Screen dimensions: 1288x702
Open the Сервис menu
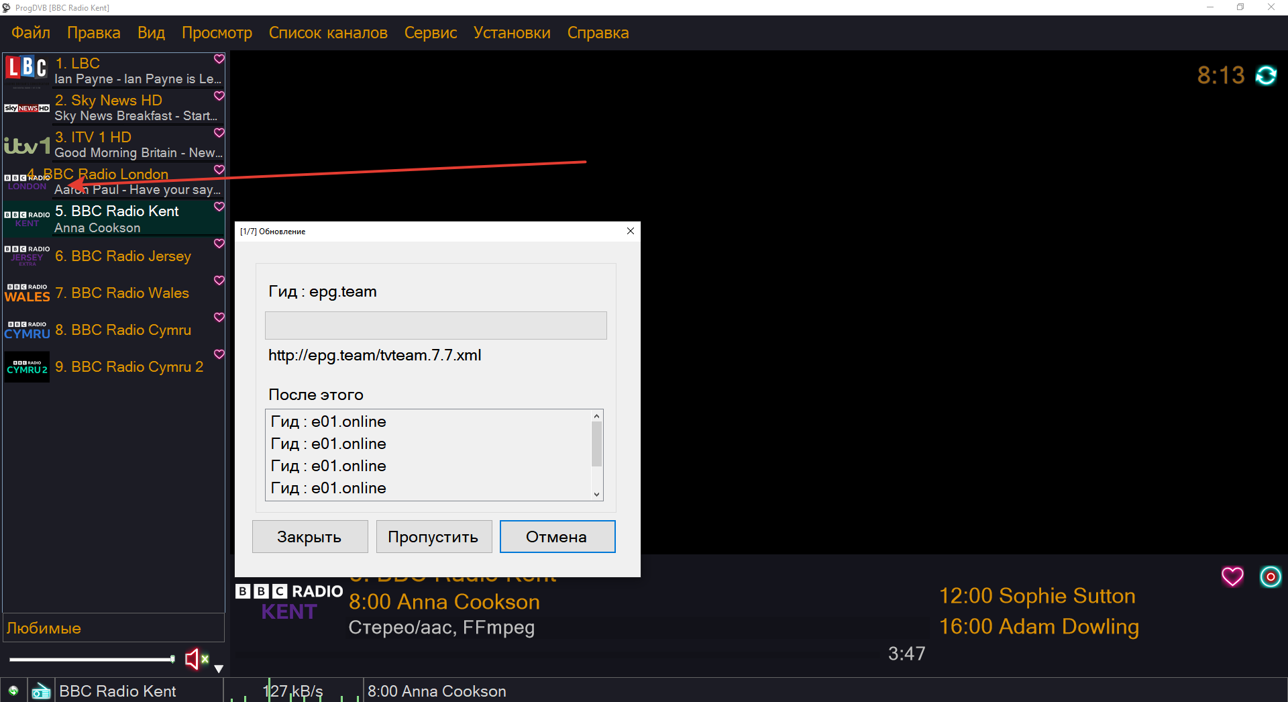(430, 33)
